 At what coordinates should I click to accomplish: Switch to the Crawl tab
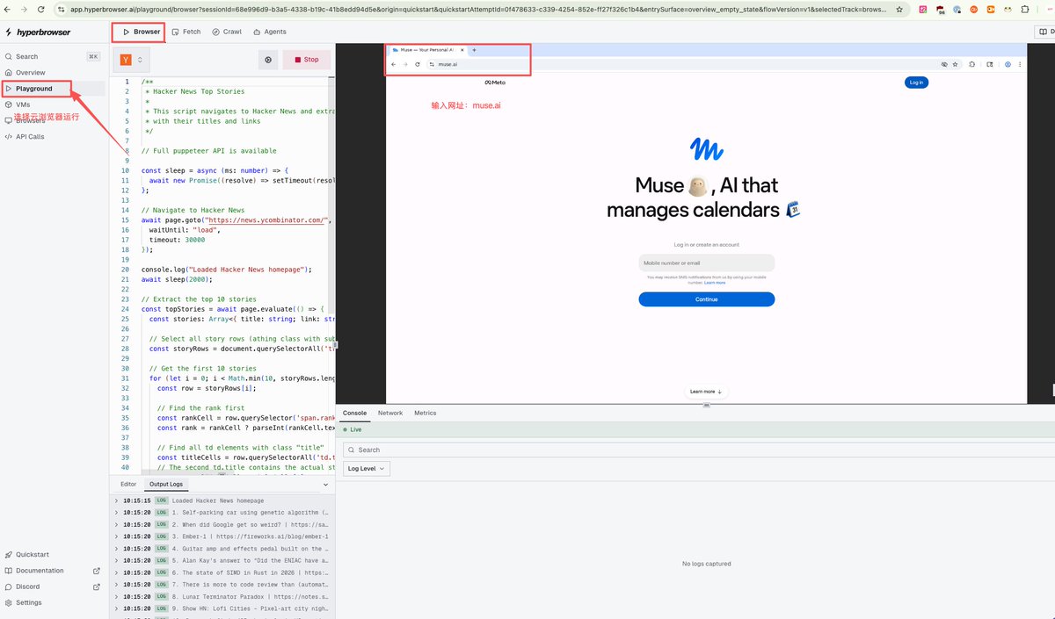point(227,32)
